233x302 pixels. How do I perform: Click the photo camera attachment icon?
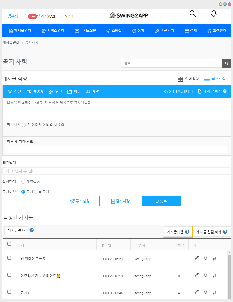[10, 91]
